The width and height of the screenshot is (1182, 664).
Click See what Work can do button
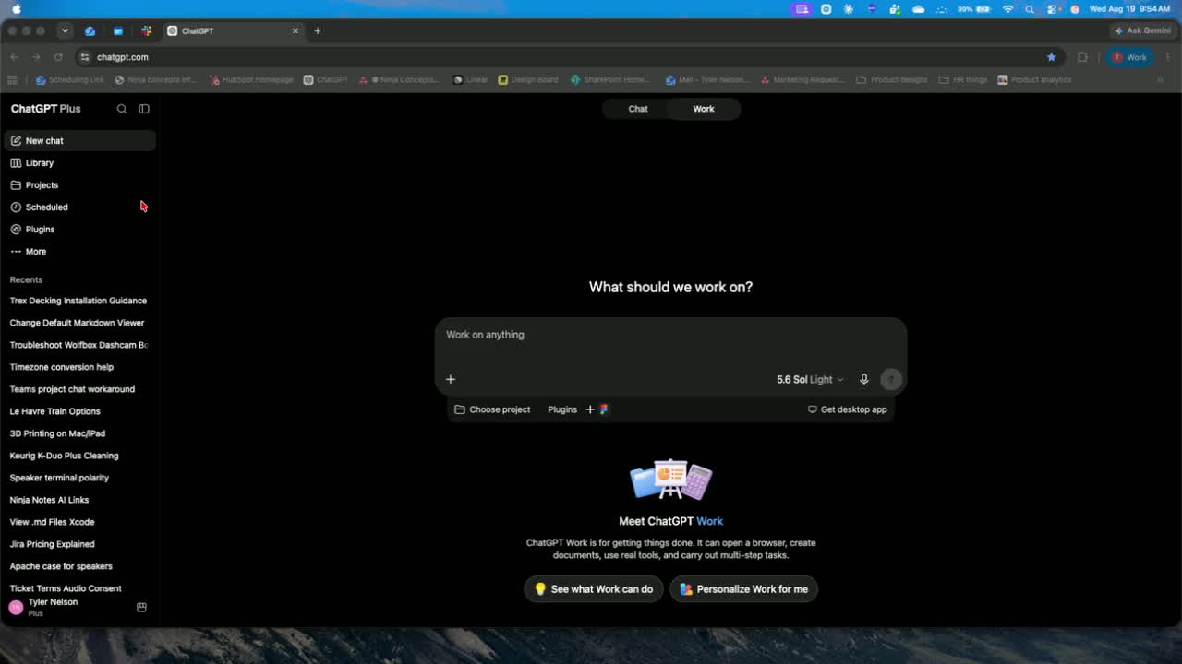(593, 589)
